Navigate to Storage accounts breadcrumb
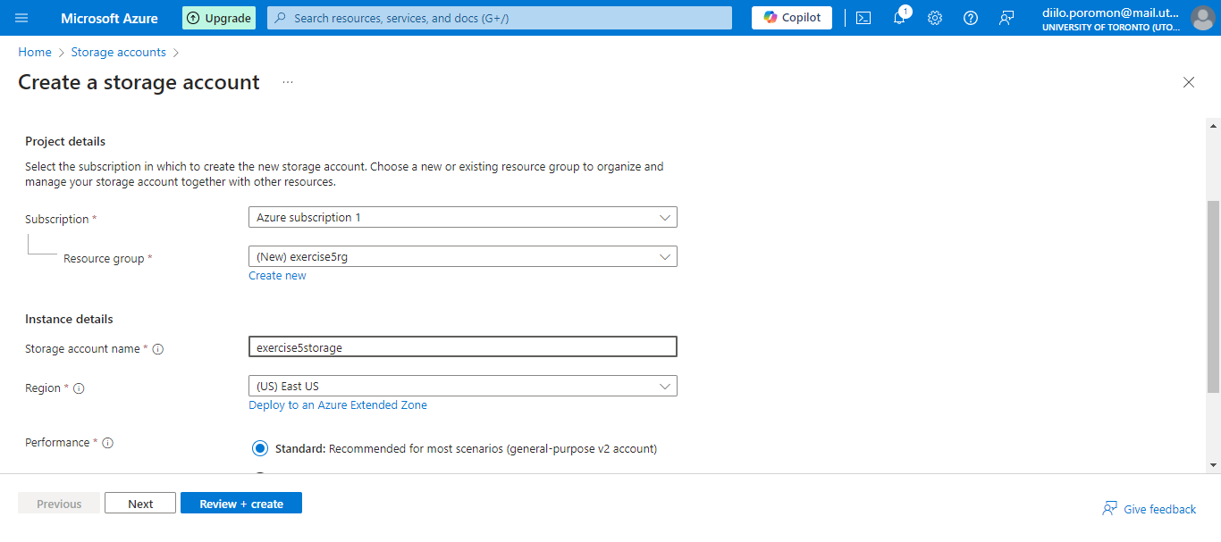Screen dimensions: 1221x542 tap(118, 53)
